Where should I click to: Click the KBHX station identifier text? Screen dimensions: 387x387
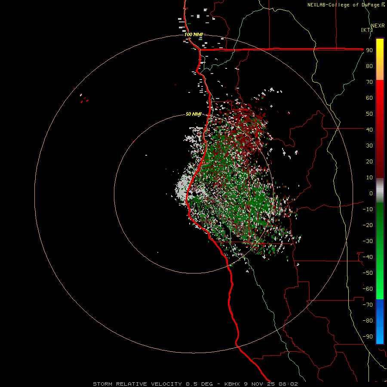(x=232, y=384)
